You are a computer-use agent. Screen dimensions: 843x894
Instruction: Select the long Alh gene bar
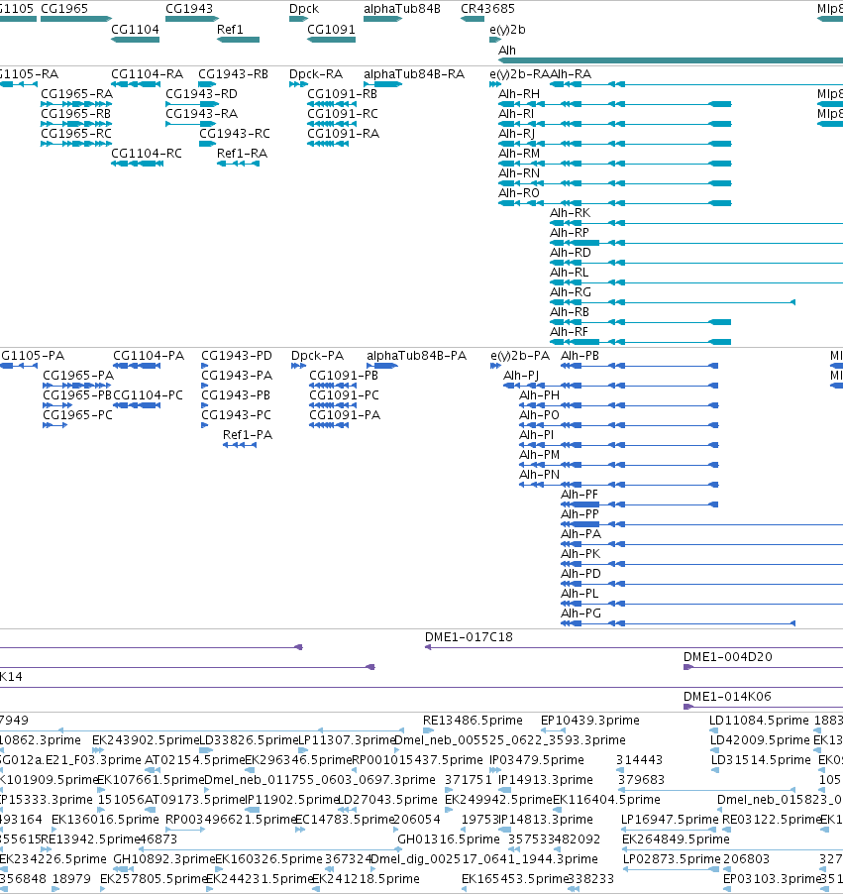click(671, 59)
